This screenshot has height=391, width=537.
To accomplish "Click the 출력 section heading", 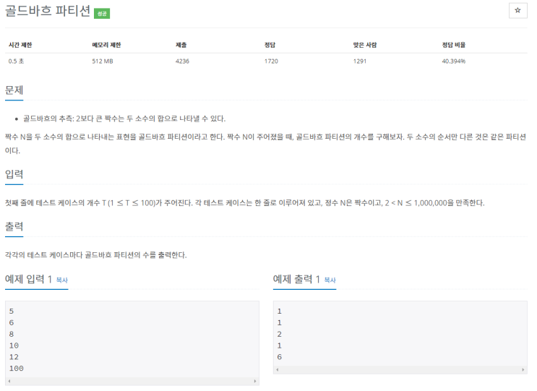I will click(14, 227).
